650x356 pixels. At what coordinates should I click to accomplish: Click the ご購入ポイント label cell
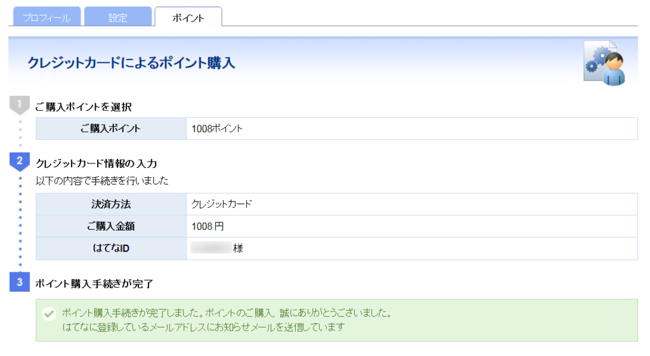click(111, 129)
